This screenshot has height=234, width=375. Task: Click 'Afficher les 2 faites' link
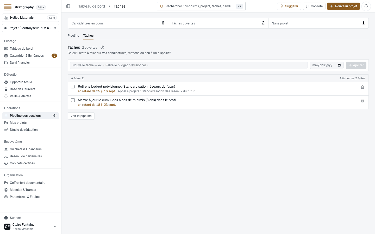pos(352,78)
